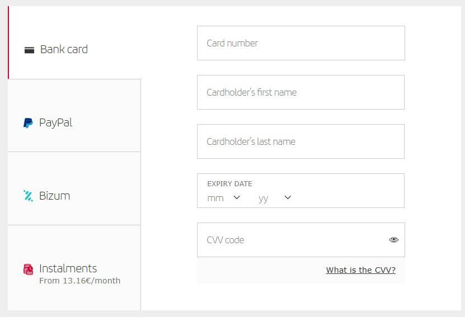Click the "From 13.16€/month" instalment text
This screenshot has height=317, width=465.
(80, 281)
